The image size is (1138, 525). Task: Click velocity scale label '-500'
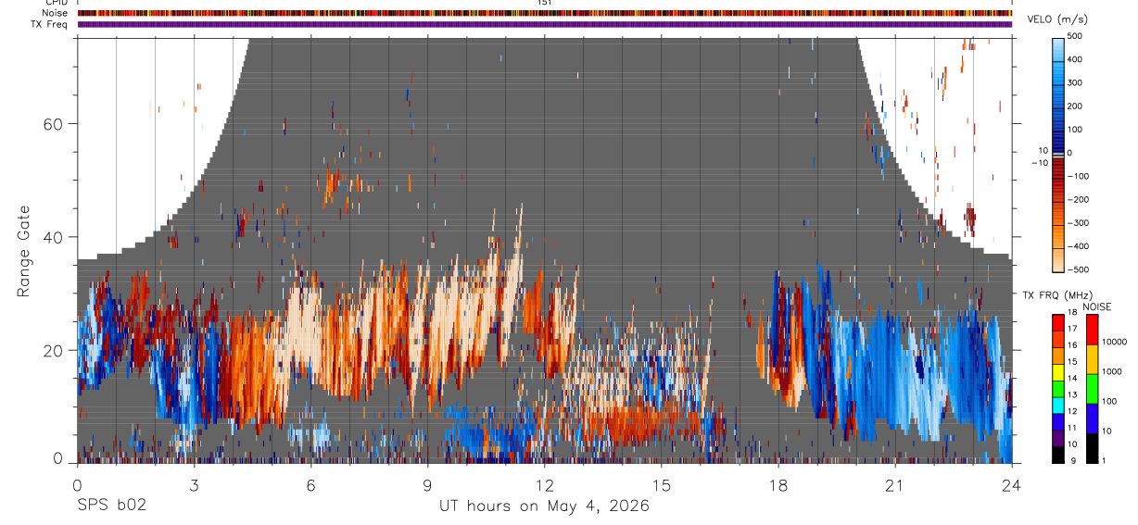(x=1077, y=269)
